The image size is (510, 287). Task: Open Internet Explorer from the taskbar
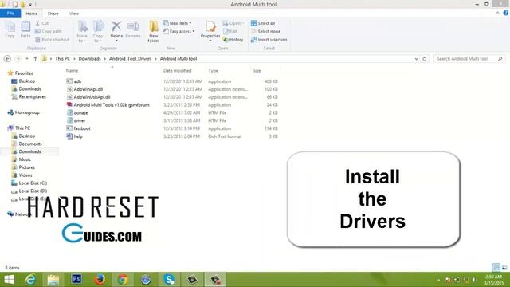click(x=30, y=279)
